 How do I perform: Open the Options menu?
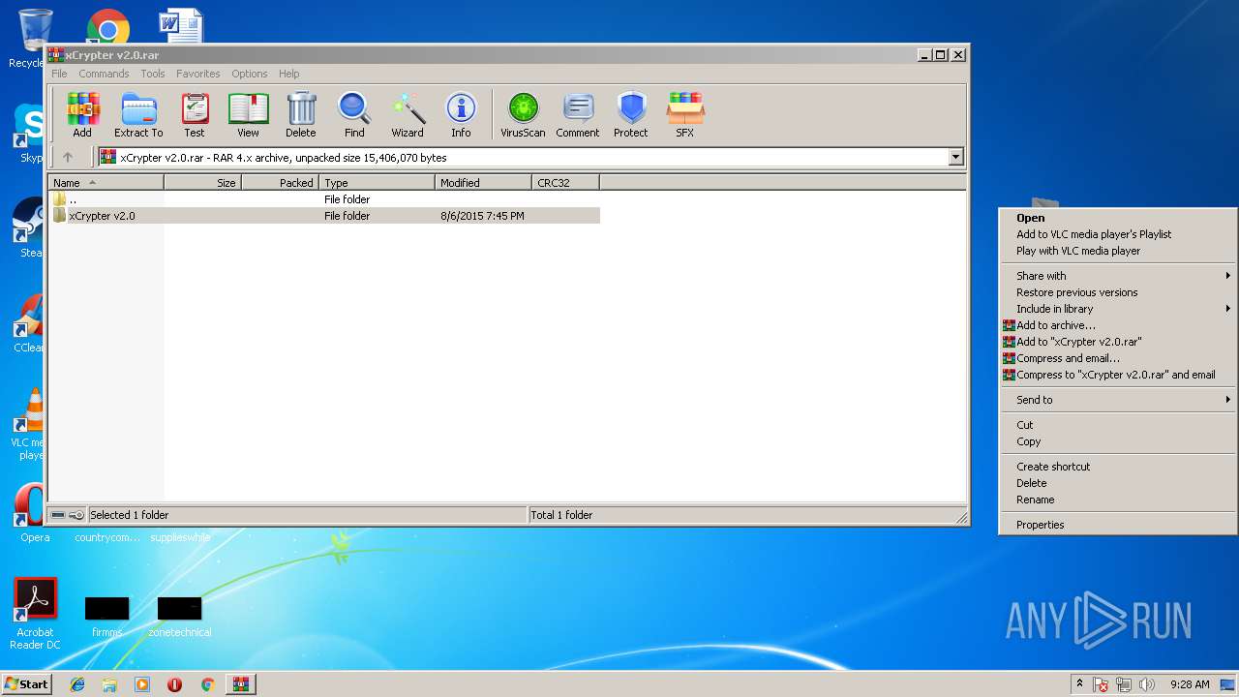(249, 74)
